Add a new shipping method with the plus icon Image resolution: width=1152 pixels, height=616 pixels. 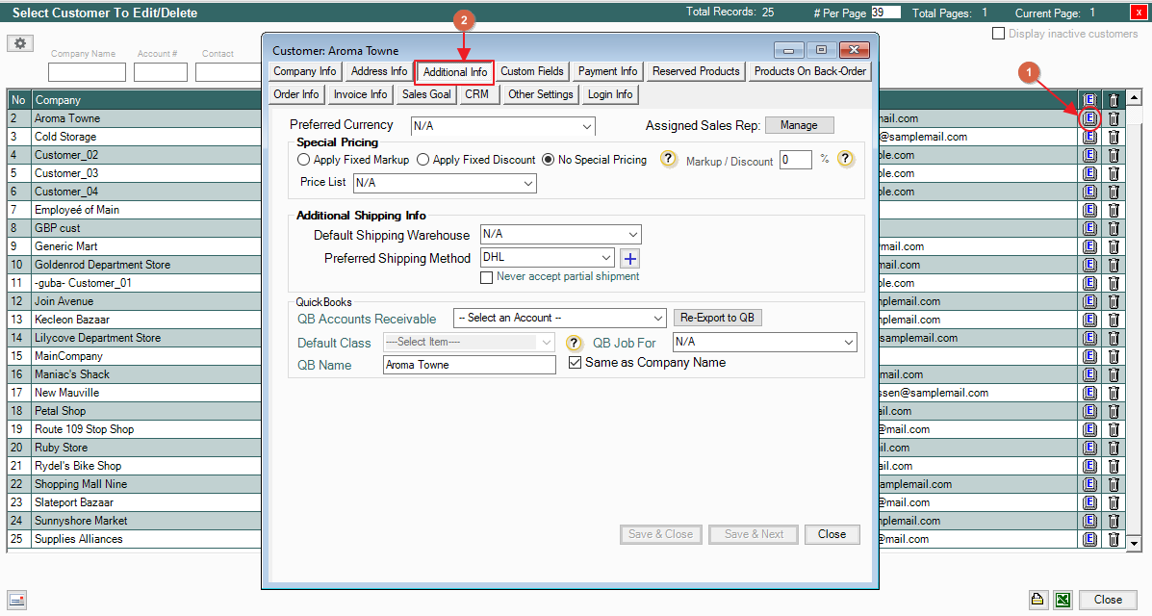coord(629,258)
